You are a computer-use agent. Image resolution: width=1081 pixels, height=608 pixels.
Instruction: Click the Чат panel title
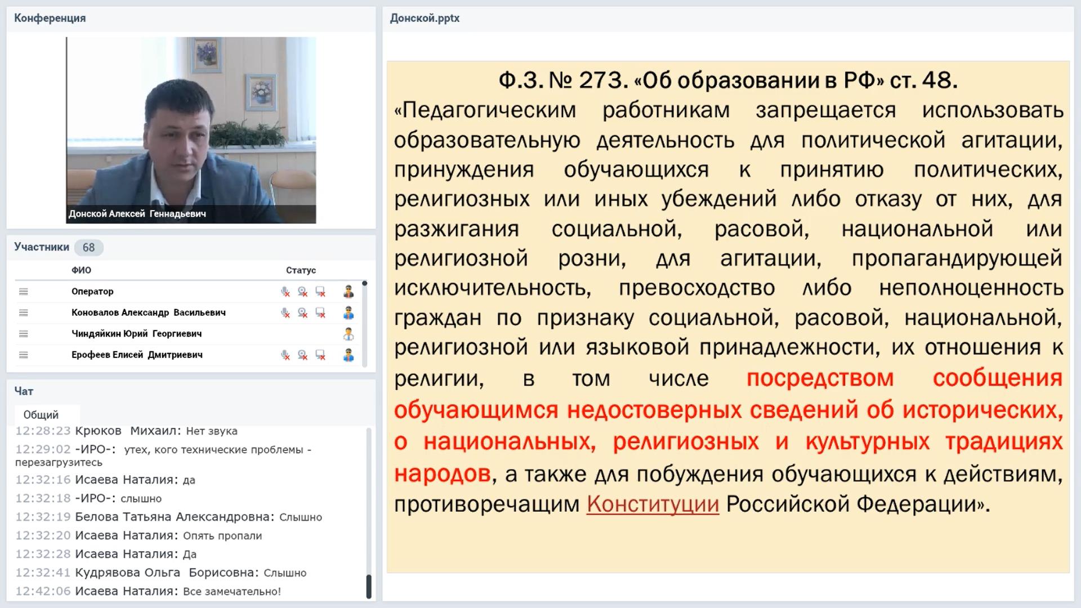pyautogui.click(x=24, y=391)
